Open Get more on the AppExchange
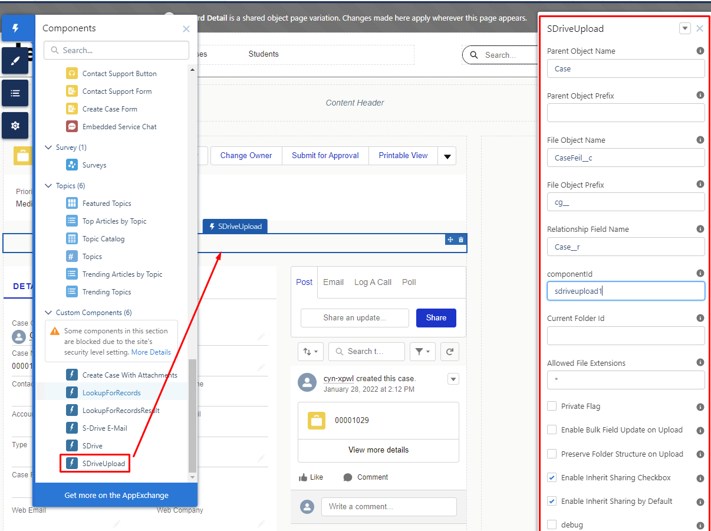 [x=116, y=495]
